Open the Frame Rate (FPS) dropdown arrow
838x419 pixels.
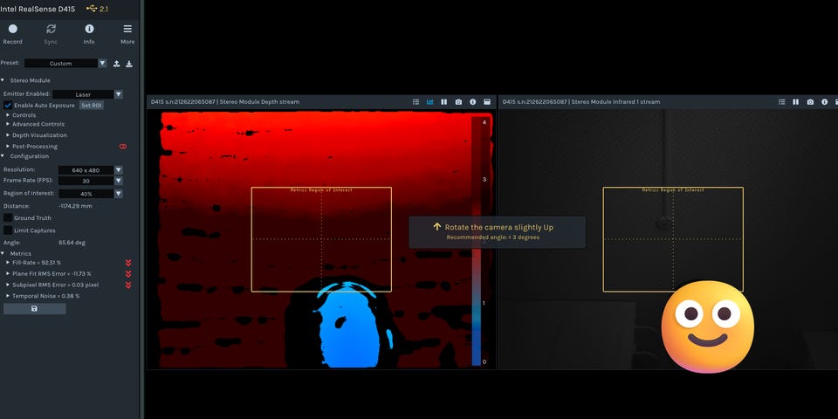(119, 182)
